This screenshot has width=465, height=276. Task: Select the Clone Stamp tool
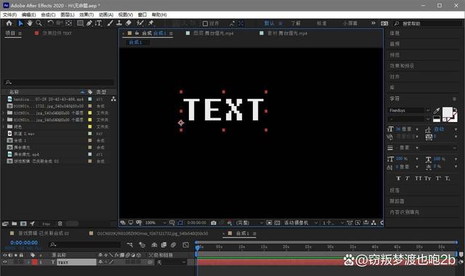[x=119, y=23]
